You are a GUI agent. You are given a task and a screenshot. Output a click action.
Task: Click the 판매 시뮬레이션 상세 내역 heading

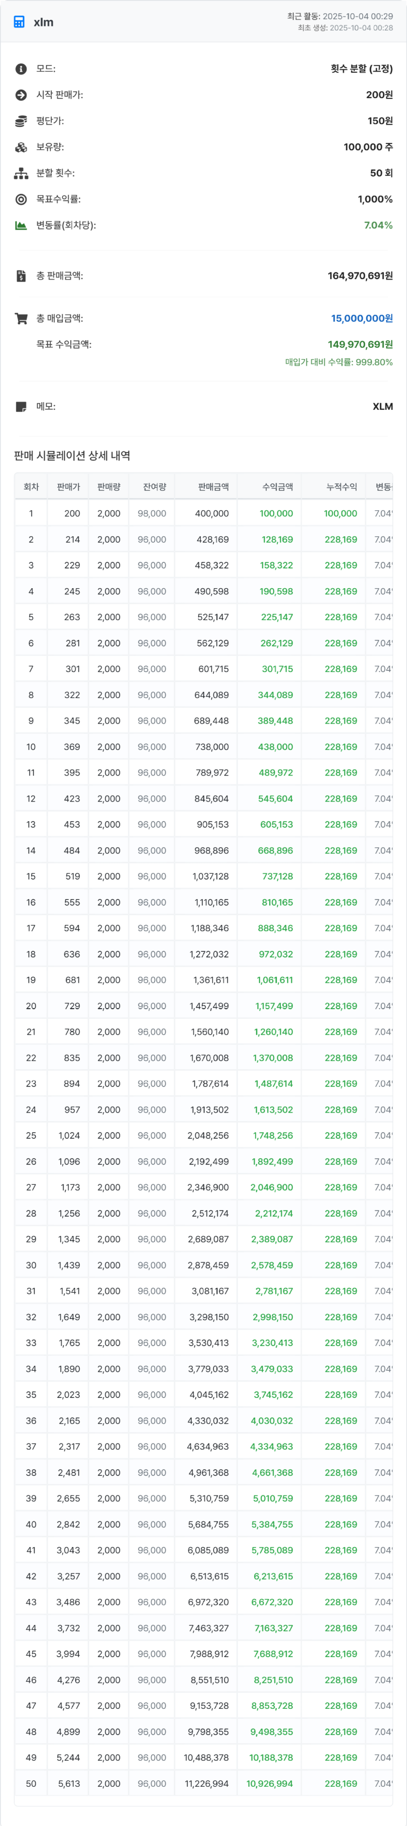(72, 456)
